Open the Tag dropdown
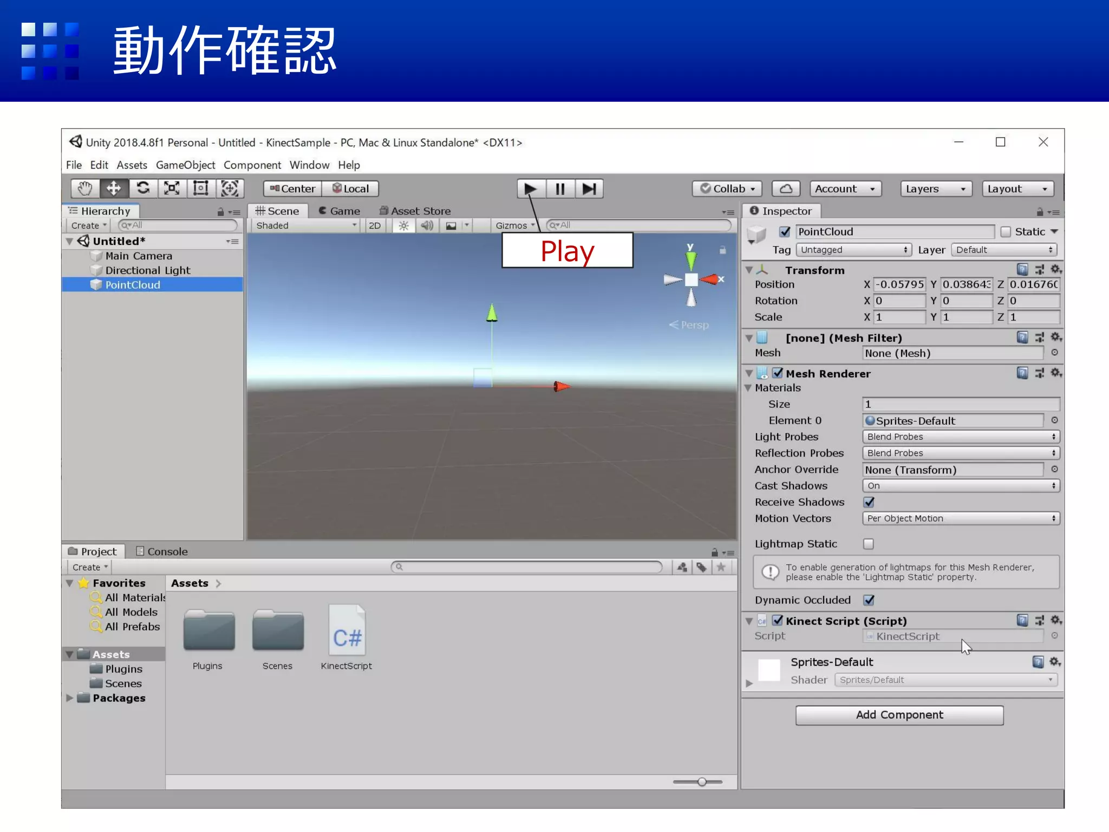1109x832 pixels. [853, 250]
